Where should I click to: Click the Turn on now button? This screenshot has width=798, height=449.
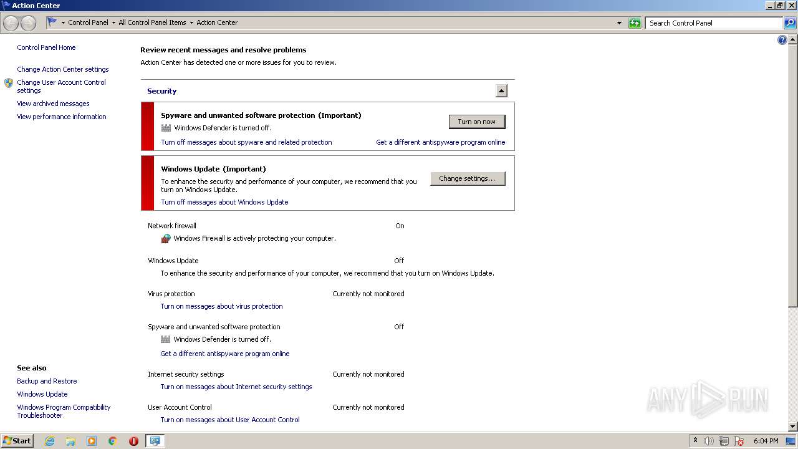pos(477,122)
